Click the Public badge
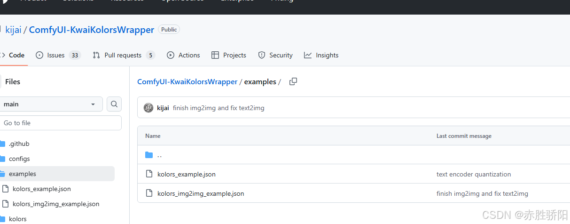The height and width of the screenshot is (224, 570). [x=169, y=30]
